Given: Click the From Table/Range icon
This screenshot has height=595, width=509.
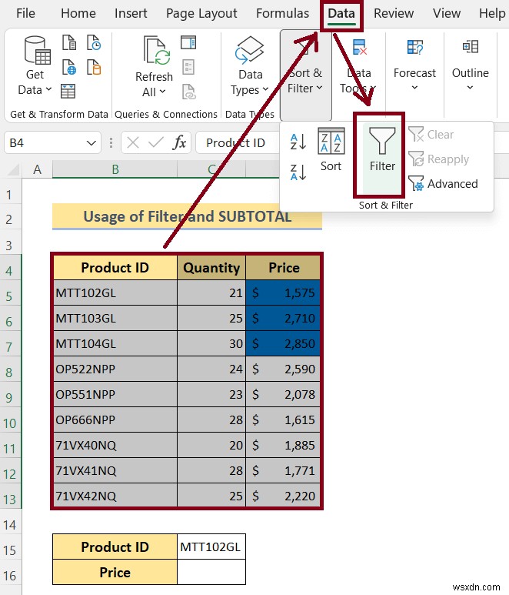Looking at the screenshot, I should (x=68, y=91).
